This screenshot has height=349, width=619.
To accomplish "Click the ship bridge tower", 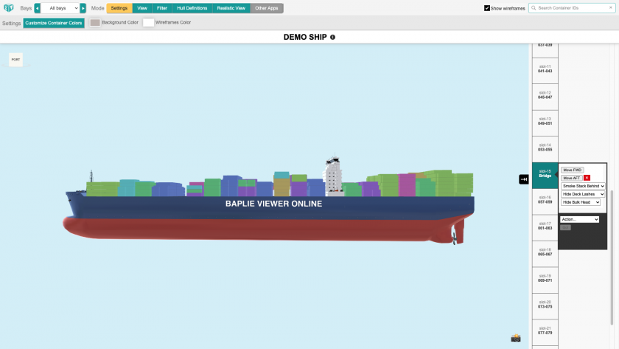I will pos(333,176).
